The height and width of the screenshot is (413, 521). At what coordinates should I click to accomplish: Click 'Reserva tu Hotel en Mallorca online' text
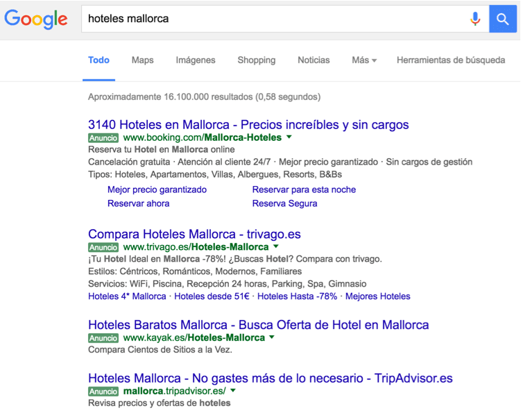162,150
